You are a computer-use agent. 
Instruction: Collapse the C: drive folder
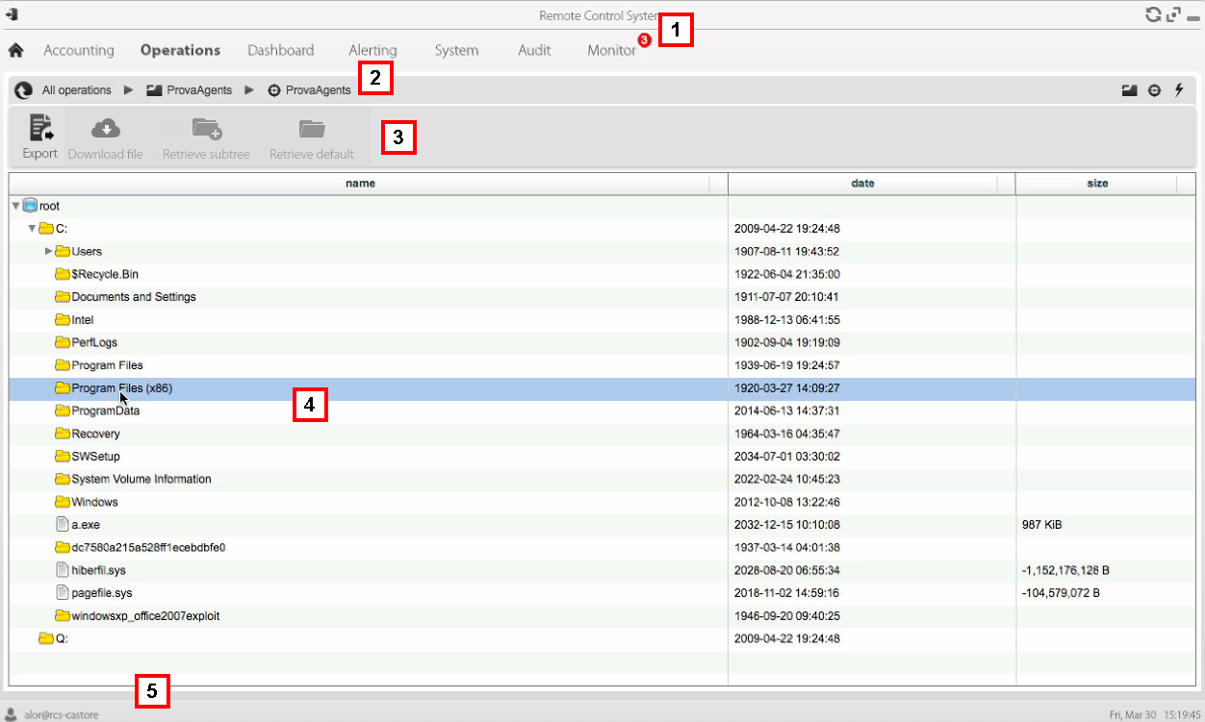tap(32, 229)
